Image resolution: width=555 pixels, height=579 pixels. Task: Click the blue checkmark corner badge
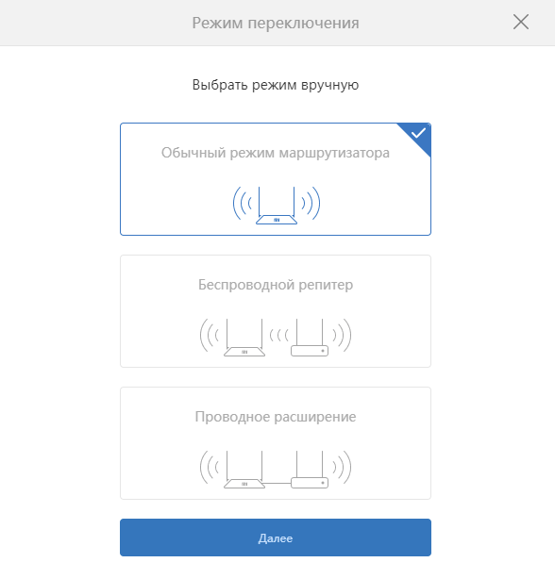(417, 134)
